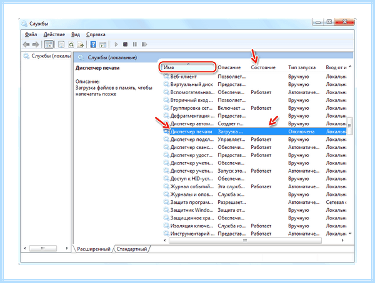
Task: Open the Properties toolbar icon
Action: click(61, 44)
